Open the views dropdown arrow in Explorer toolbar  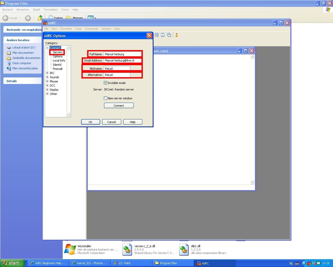click(95, 18)
